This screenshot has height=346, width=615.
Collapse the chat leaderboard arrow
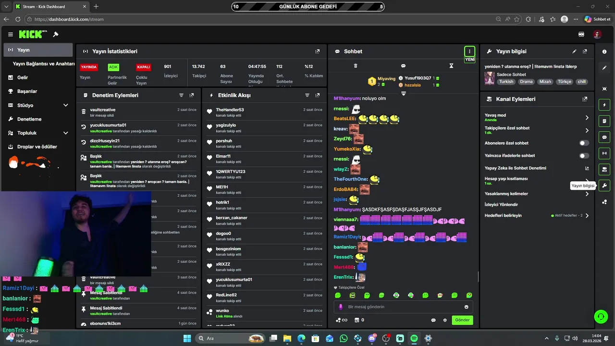(x=403, y=94)
